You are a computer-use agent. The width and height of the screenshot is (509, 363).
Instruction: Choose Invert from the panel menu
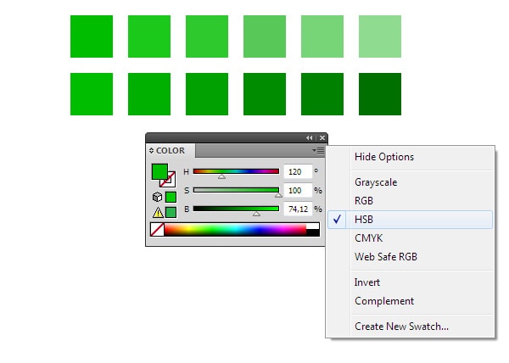[366, 282]
